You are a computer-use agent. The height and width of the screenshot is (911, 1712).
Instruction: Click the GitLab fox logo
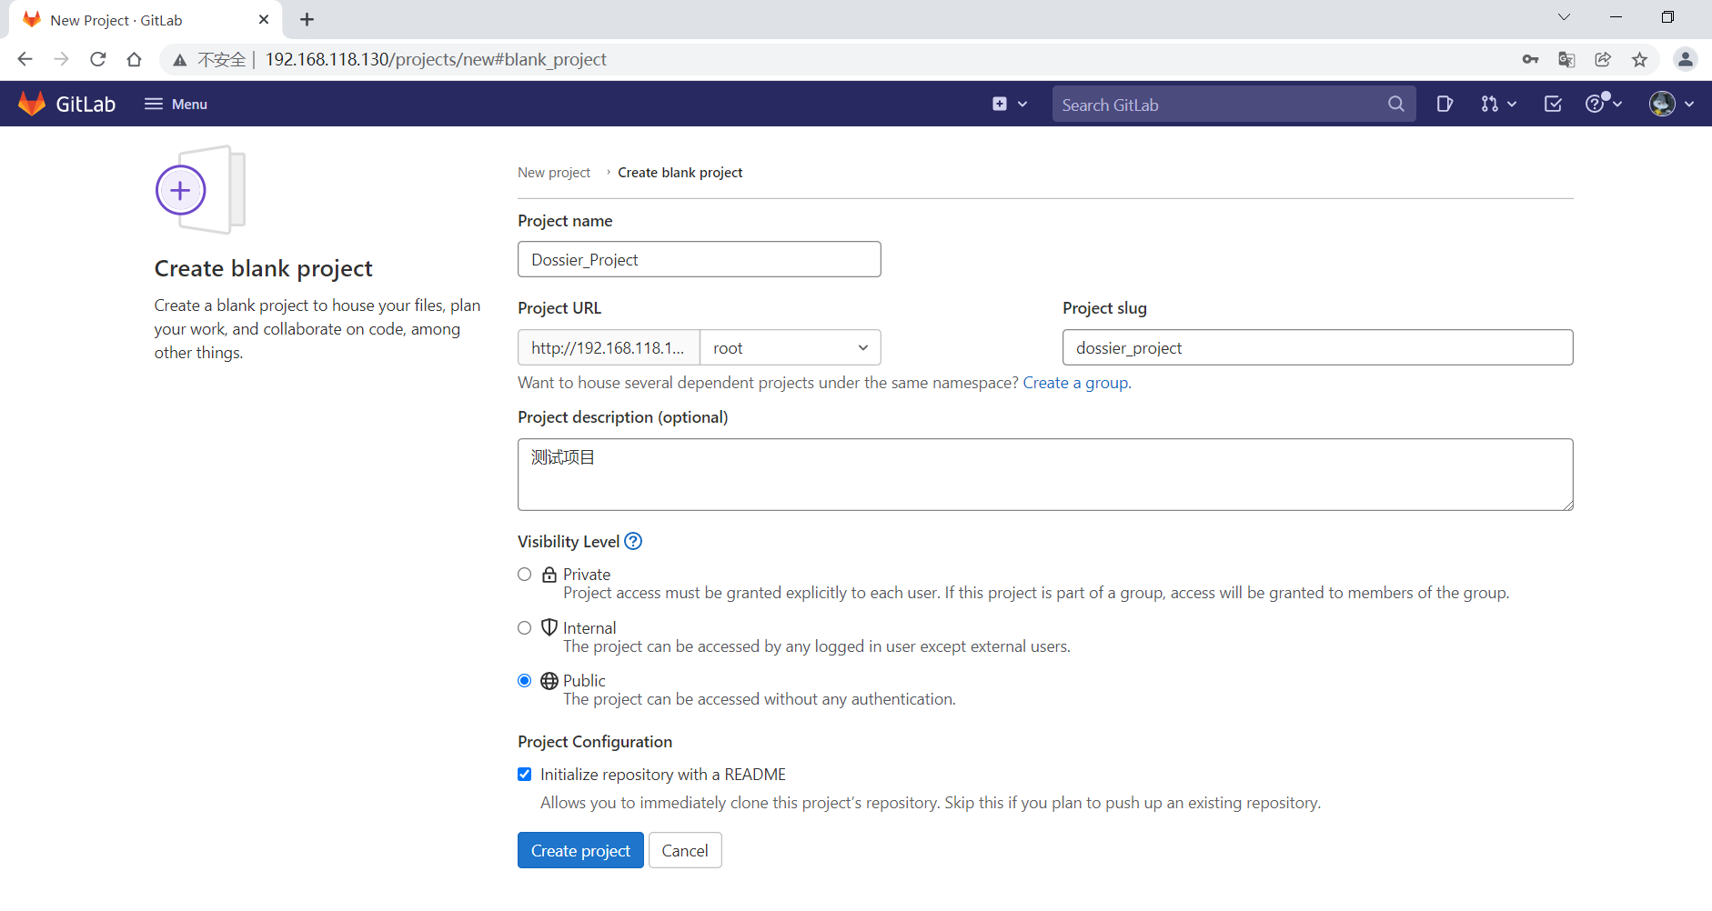click(x=32, y=104)
